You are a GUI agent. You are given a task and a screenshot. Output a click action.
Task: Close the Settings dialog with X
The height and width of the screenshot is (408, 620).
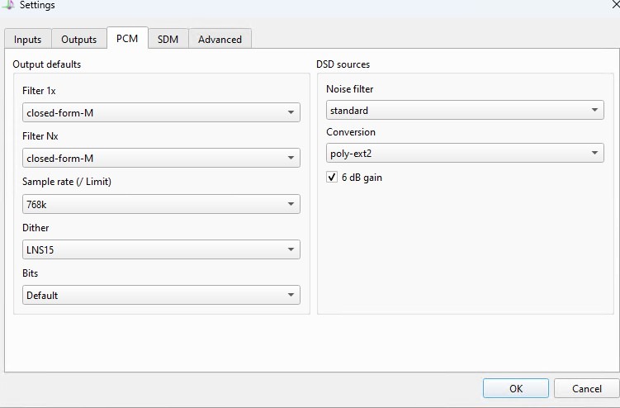point(616,5)
